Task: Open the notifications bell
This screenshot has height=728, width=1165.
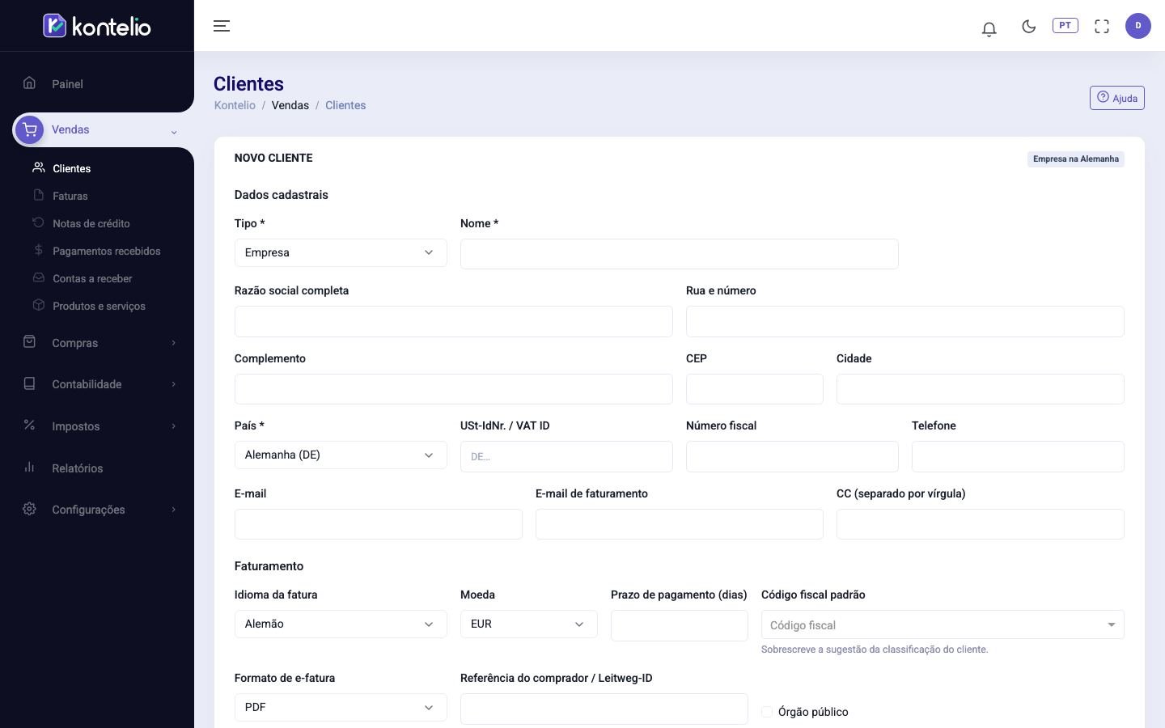Action: coord(989,28)
